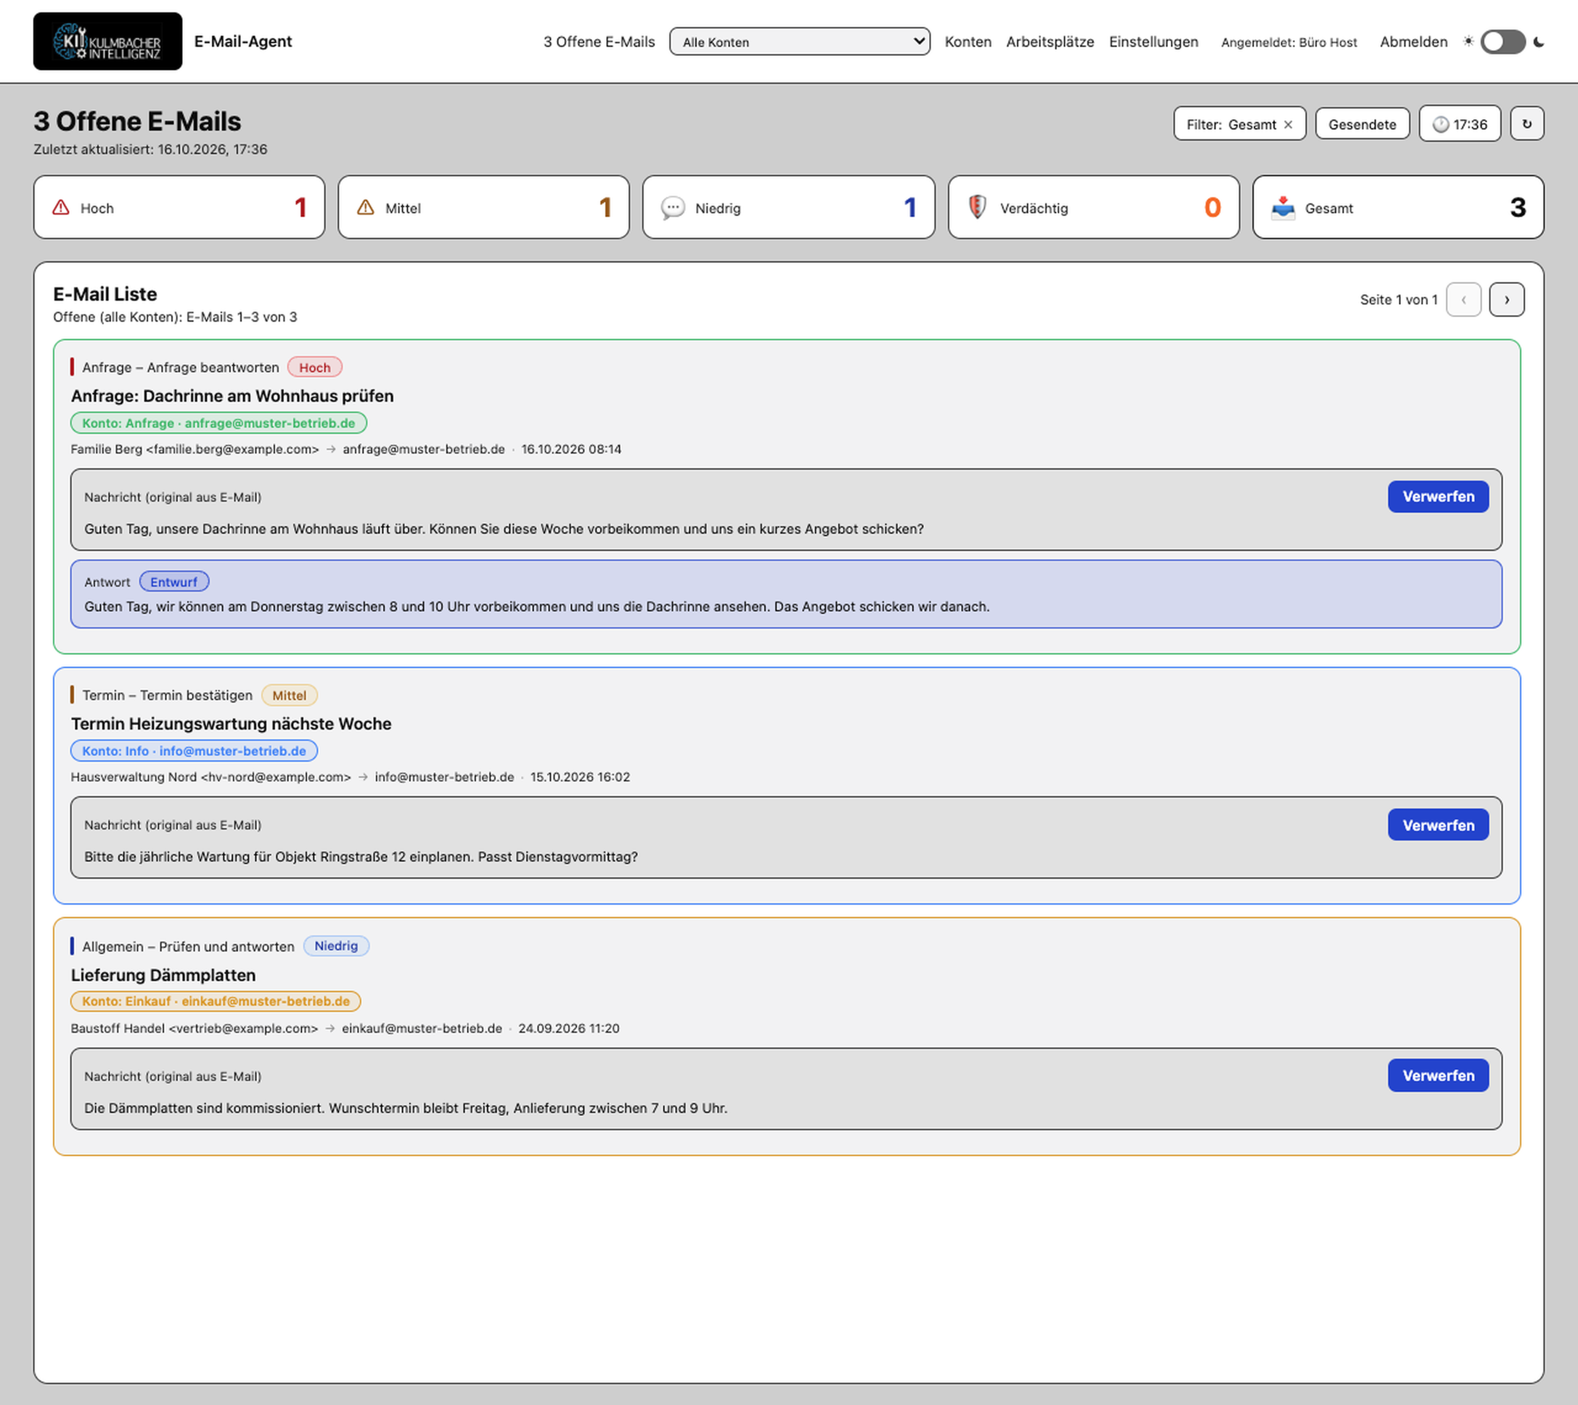Image resolution: width=1578 pixels, height=1405 pixels.
Task: Click the Kulmbacher Intelligenz logo
Action: click(x=107, y=41)
